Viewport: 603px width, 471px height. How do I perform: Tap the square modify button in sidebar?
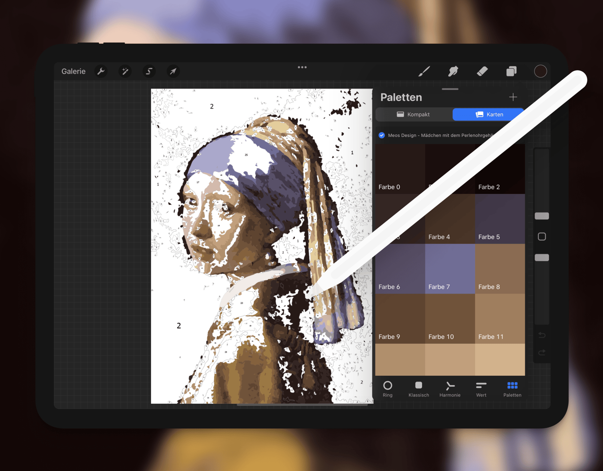coord(542,237)
